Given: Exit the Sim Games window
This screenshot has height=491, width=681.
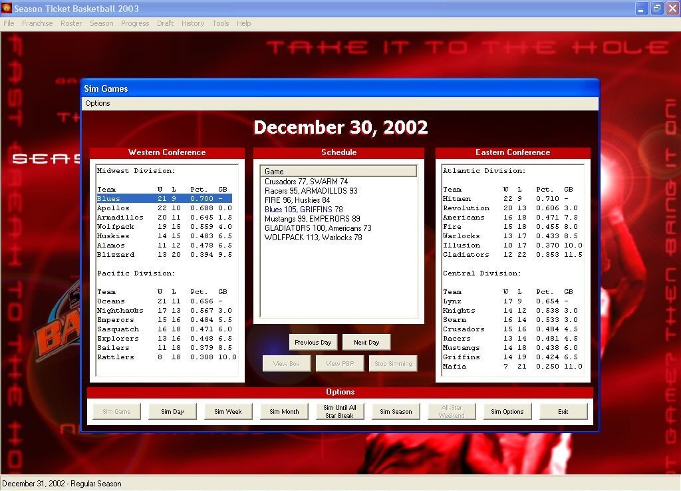Looking at the screenshot, I should pyautogui.click(x=563, y=411).
